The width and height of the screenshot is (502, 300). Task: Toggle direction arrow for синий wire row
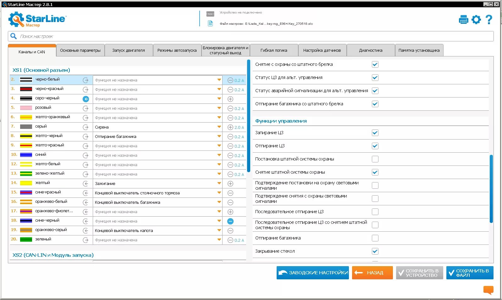pos(86,155)
